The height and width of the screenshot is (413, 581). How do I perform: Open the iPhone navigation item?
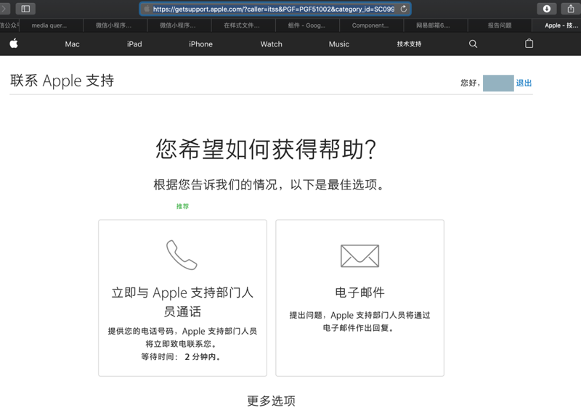click(200, 44)
